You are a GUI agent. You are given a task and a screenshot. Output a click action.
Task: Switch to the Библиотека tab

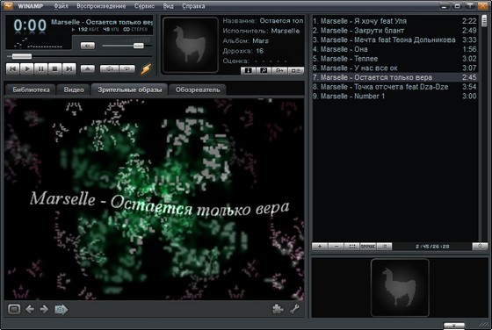click(x=31, y=90)
